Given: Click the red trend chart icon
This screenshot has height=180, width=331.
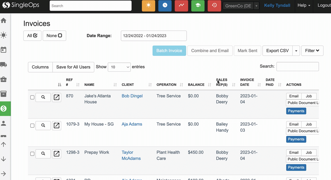Looking at the screenshot, I should (x=181, y=6).
